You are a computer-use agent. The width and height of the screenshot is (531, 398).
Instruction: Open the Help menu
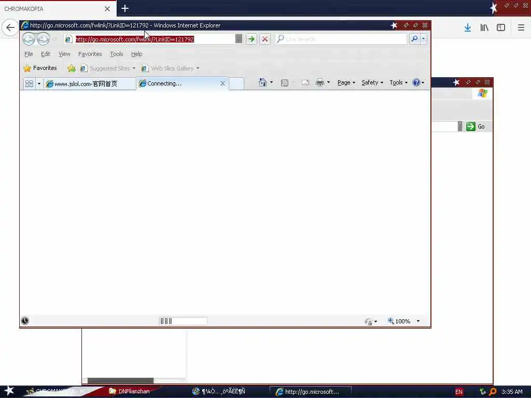pos(136,54)
